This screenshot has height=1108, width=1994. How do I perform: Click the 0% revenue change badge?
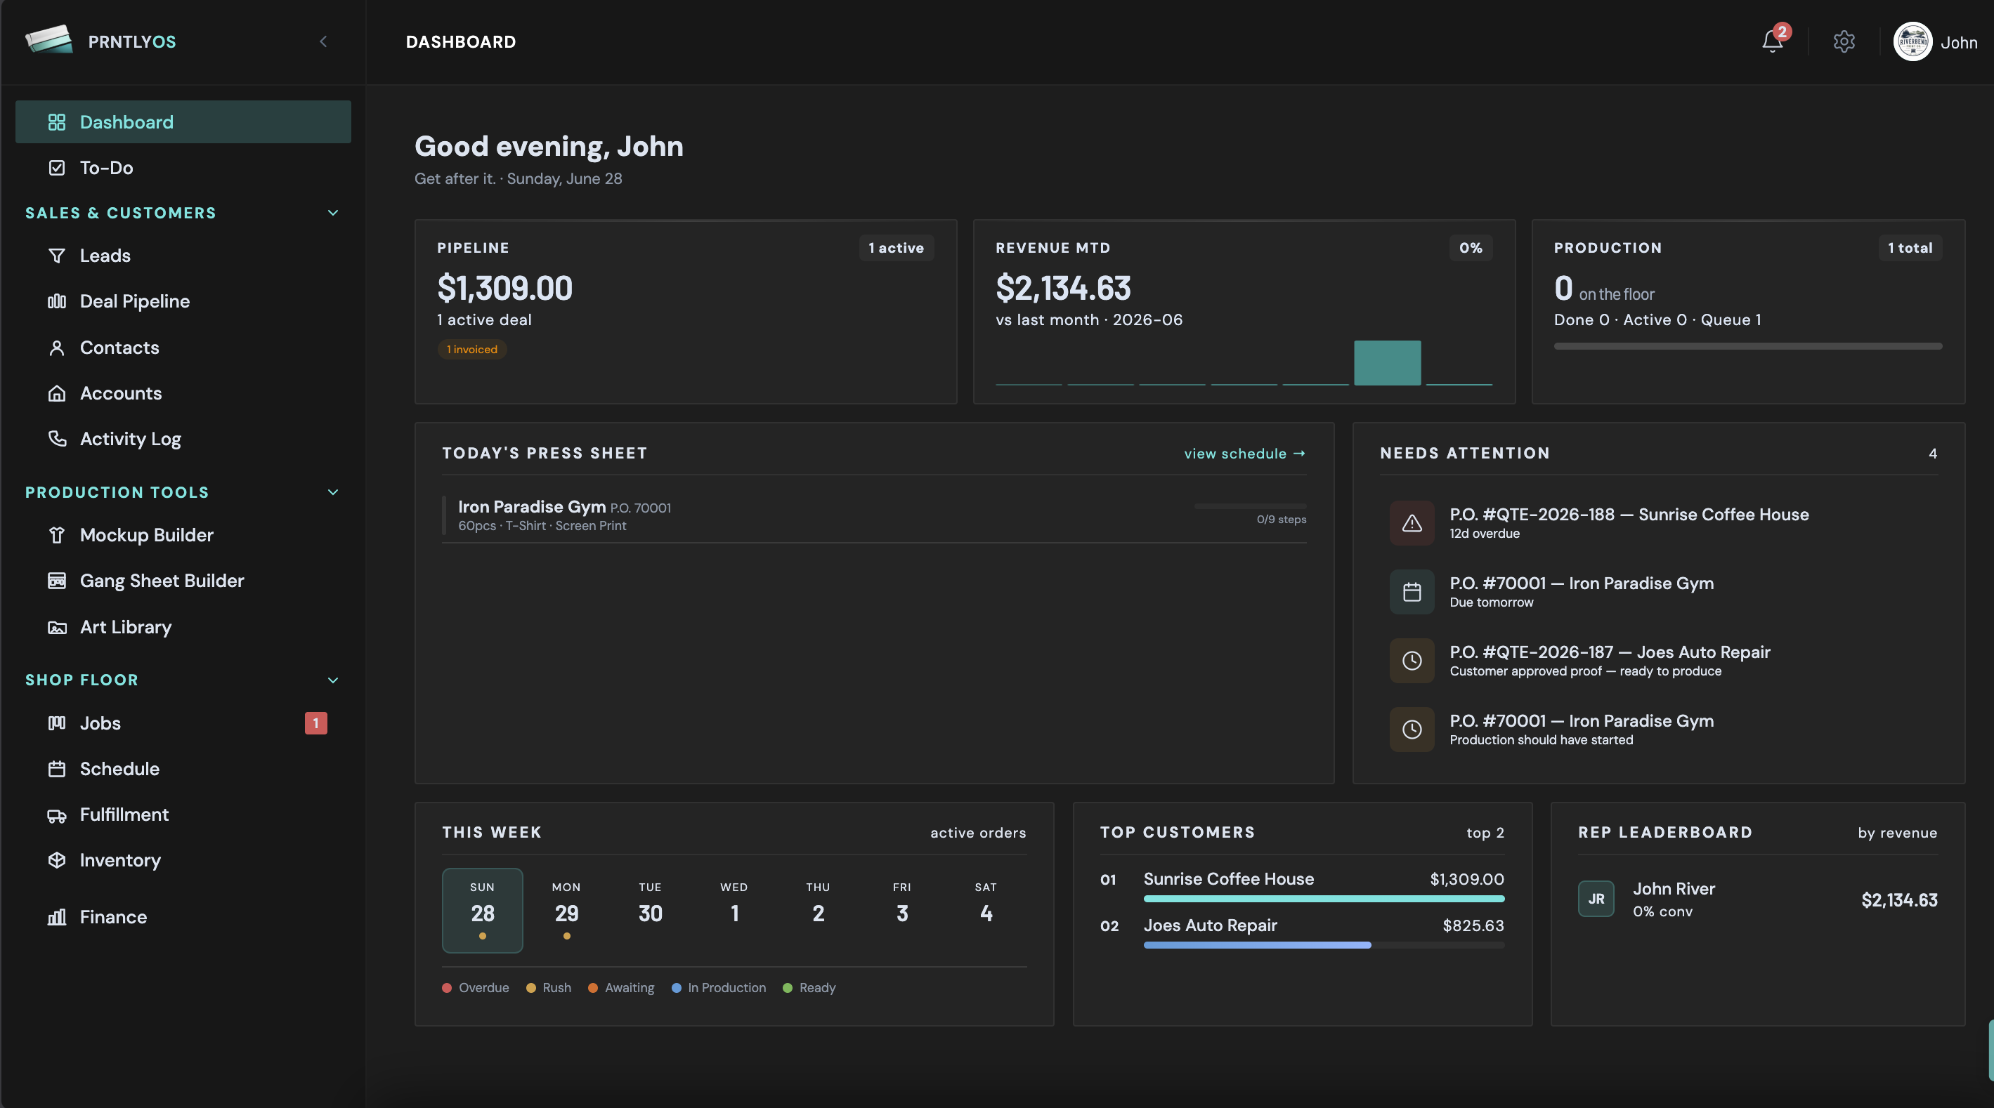[1471, 248]
